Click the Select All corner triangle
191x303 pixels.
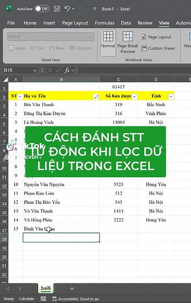6,79
